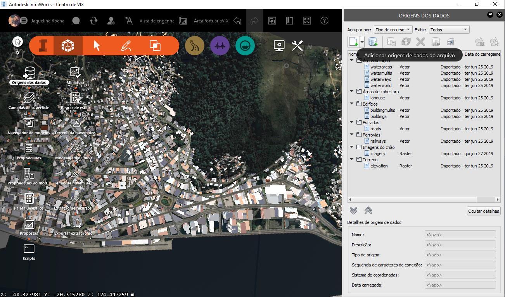
Task: Open the Exibir Todos dropdown
Action: coord(449,30)
